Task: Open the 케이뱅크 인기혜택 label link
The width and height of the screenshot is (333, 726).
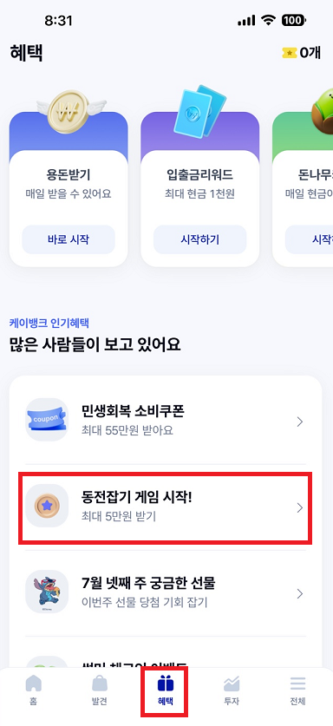Action: click(49, 323)
